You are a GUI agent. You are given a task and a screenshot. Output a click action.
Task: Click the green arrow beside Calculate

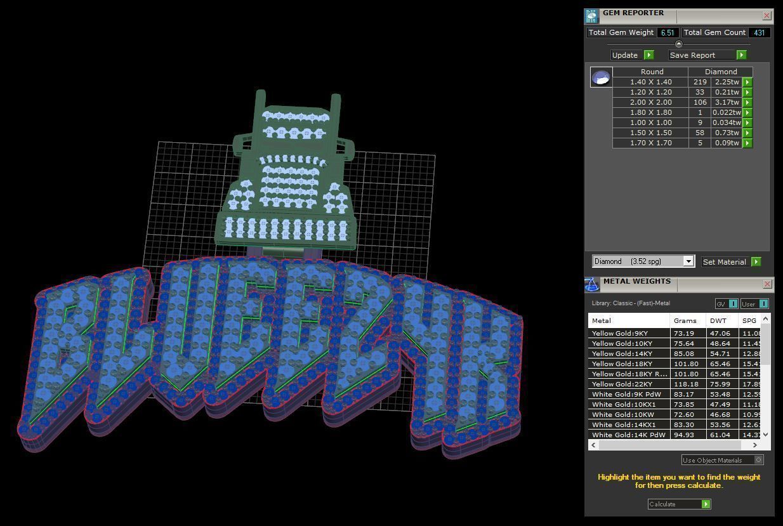tap(706, 504)
